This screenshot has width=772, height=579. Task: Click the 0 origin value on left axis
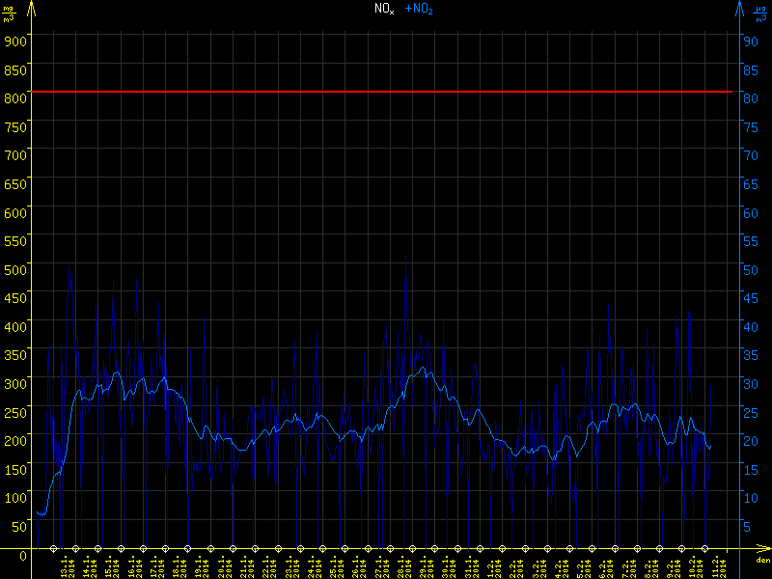(x=22, y=556)
